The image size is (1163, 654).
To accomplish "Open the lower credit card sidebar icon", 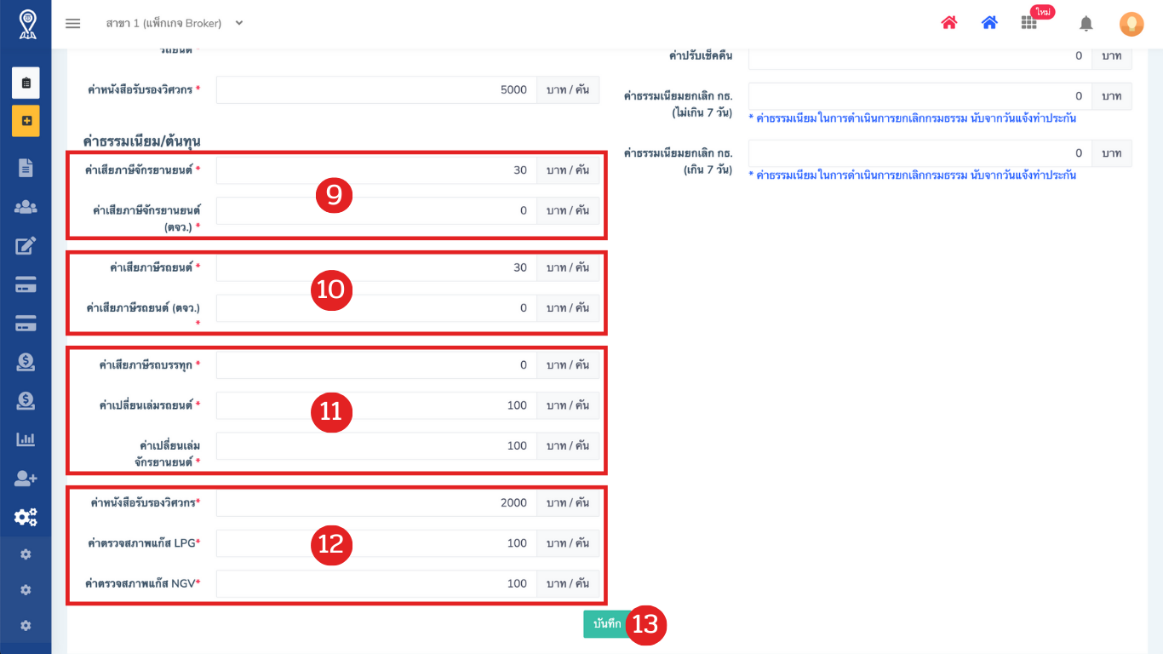I will tap(26, 324).
